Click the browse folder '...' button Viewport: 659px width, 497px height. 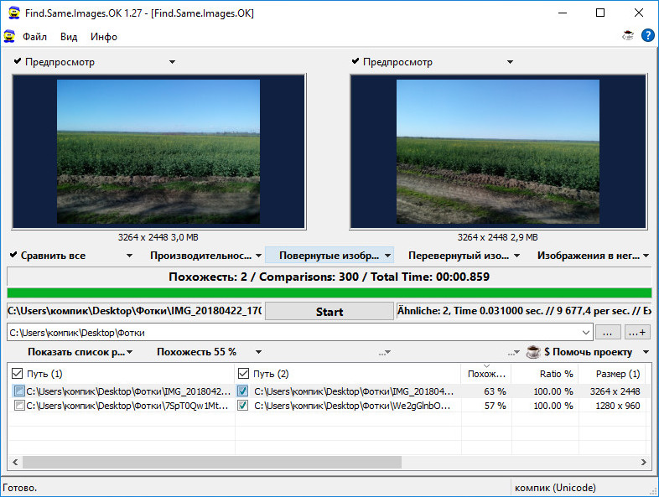click(607, 333)
